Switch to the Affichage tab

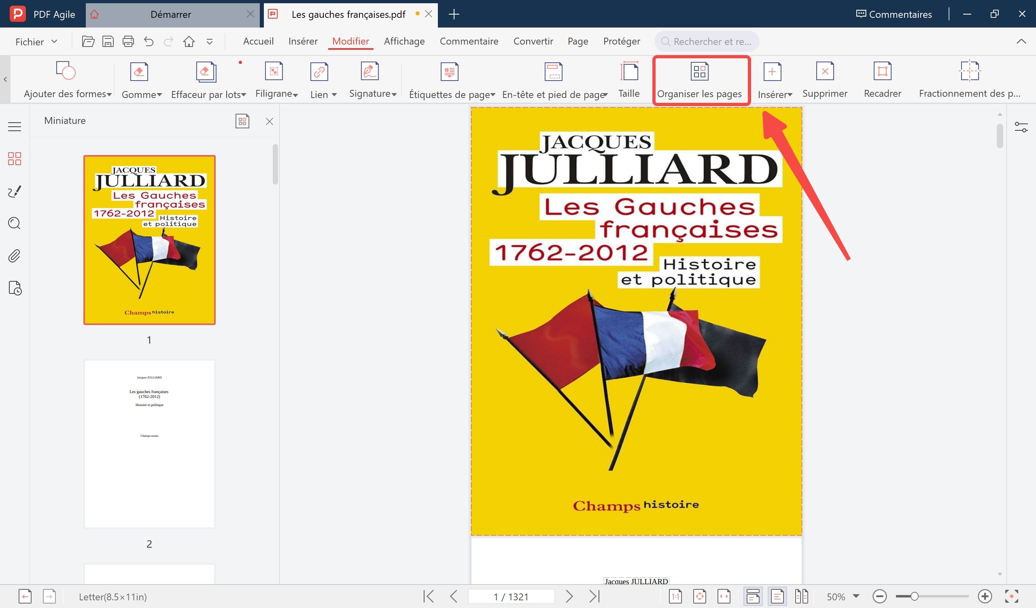404,41
